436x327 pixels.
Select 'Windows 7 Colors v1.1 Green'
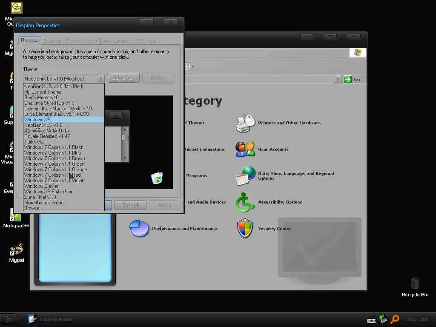click(x=64, y=164)
